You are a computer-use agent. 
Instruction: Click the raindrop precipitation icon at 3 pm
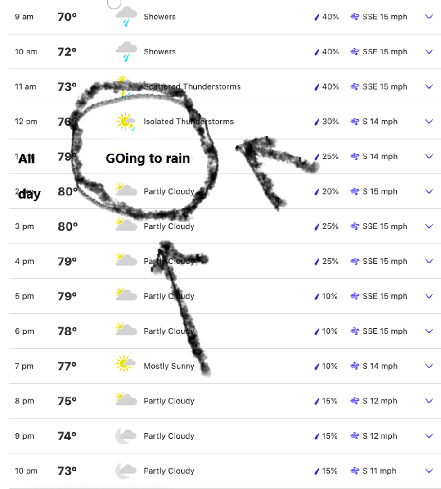[x=317, y=226]
